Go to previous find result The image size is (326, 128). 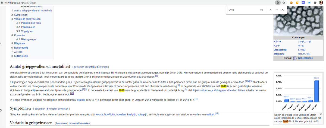[270, 10]
